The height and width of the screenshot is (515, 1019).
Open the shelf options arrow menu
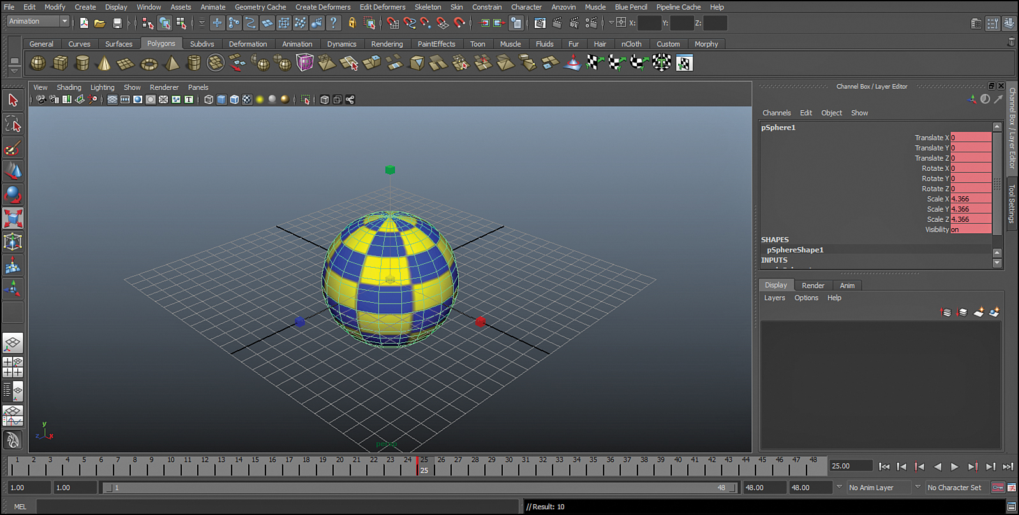tap(14, 71)
